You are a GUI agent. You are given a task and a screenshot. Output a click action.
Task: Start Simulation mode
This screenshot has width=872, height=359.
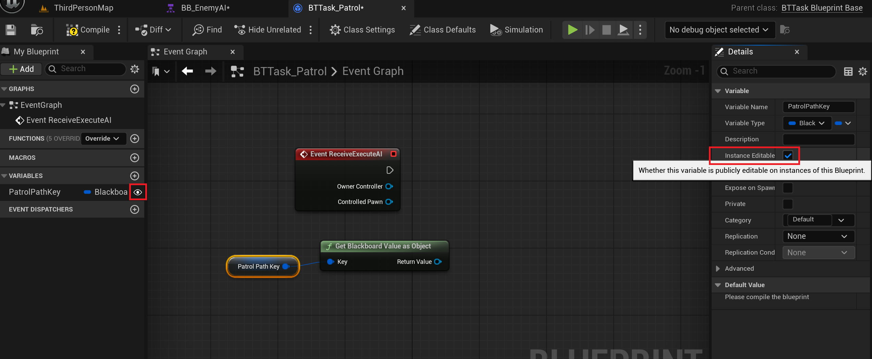[x=516, y=30]
